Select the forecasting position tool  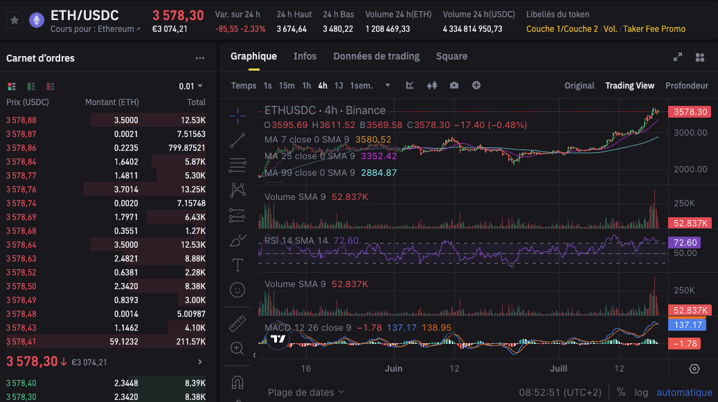[x=237, y=215]
